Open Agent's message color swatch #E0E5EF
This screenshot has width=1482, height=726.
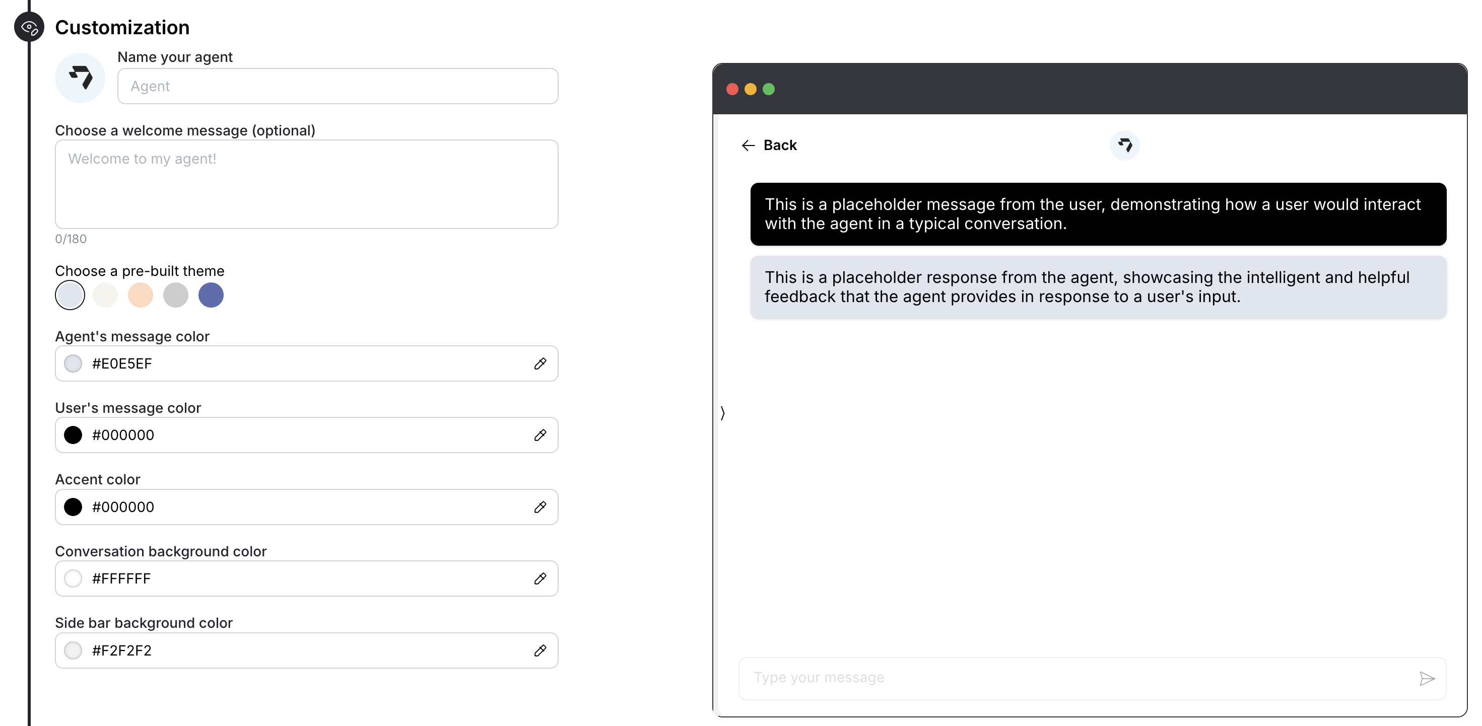click(73, 364)
